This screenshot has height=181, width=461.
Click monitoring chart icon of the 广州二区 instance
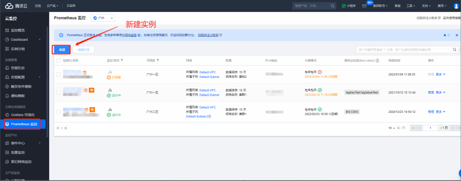[110, 109]
